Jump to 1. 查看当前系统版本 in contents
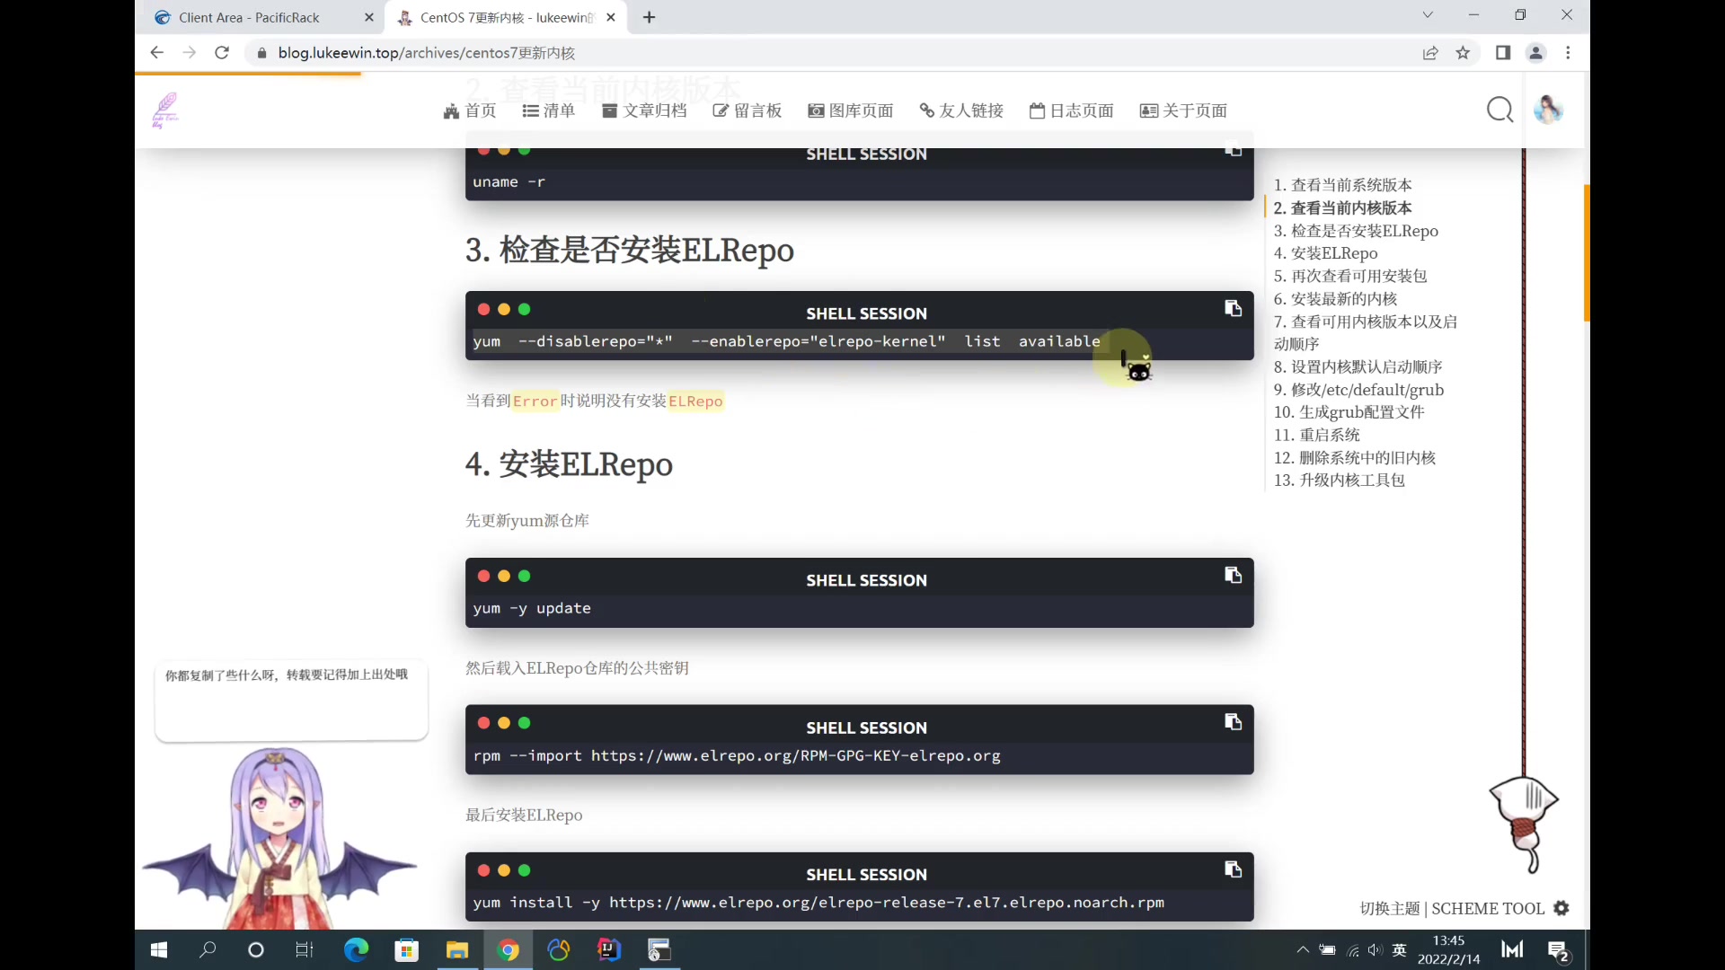This screenshot has height=970, width=1725. coord(1343,185)
